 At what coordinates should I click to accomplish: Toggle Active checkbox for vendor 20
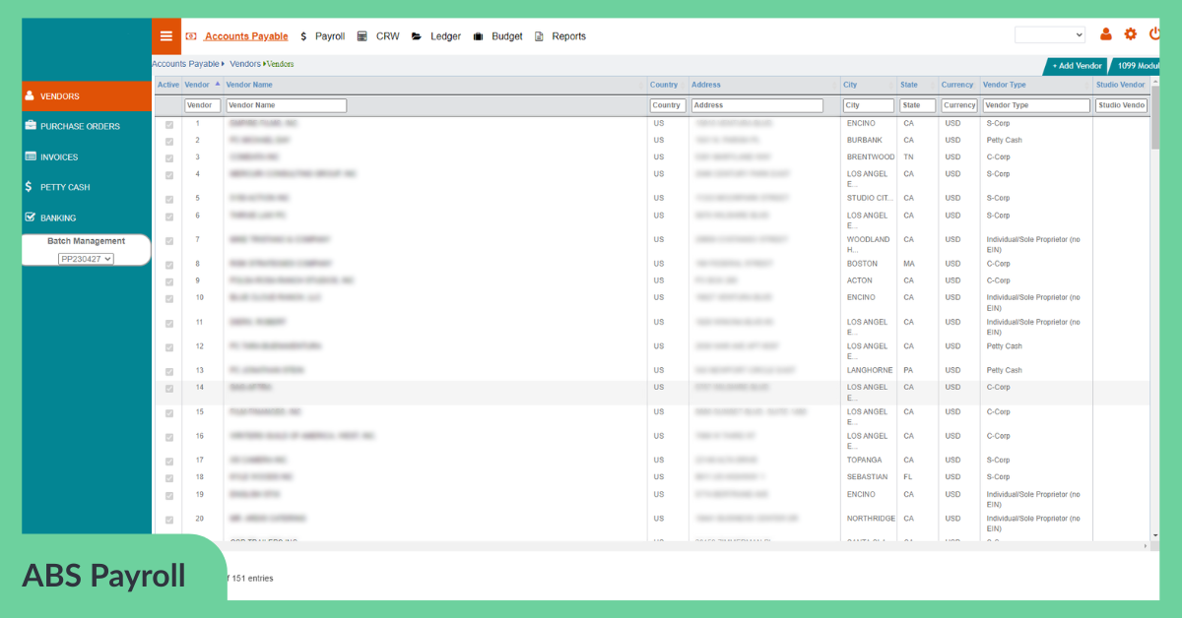tap(169, 520)
